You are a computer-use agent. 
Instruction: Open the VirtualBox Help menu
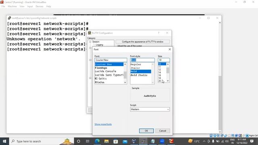(x=48, y=6)
